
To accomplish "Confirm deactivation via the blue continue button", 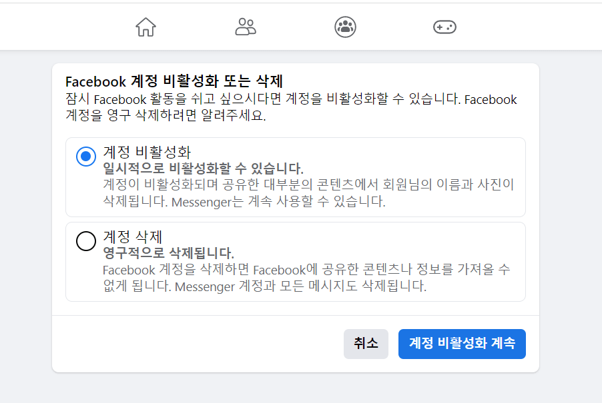I will pyautogui.click(x=462, y=344).
